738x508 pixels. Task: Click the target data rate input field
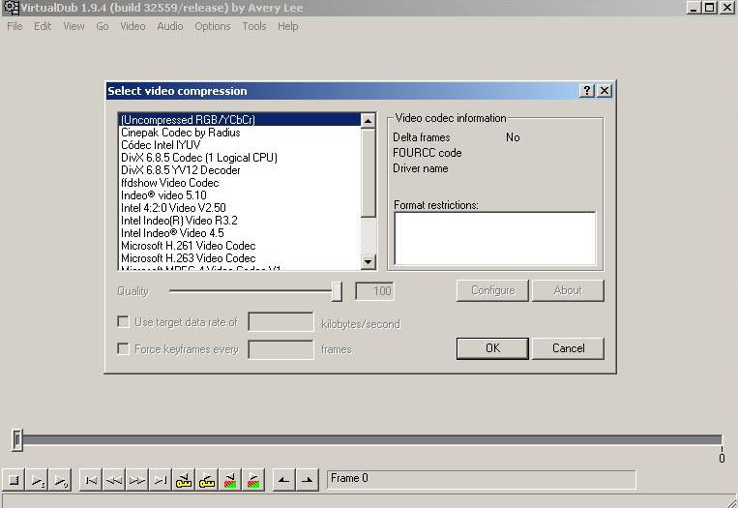tap(281, 322)
